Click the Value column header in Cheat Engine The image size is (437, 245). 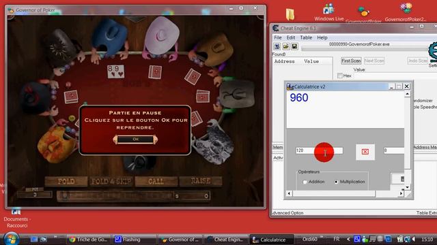coord(311,61)
